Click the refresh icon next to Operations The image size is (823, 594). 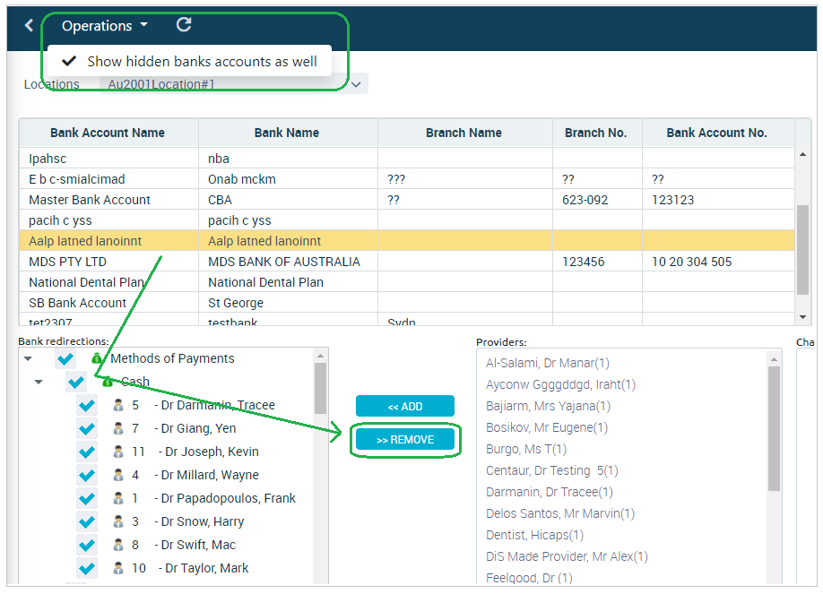184,25
